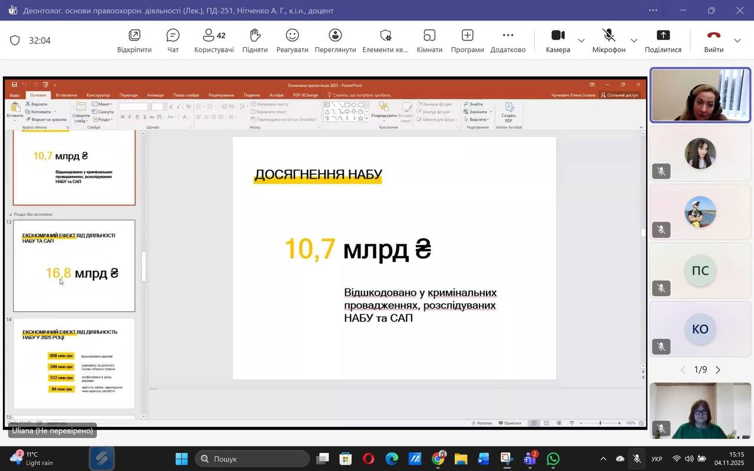The width and height of the screenshot is (754, 471).
Task: Toggle the Камера on or off
Action: 557,40
